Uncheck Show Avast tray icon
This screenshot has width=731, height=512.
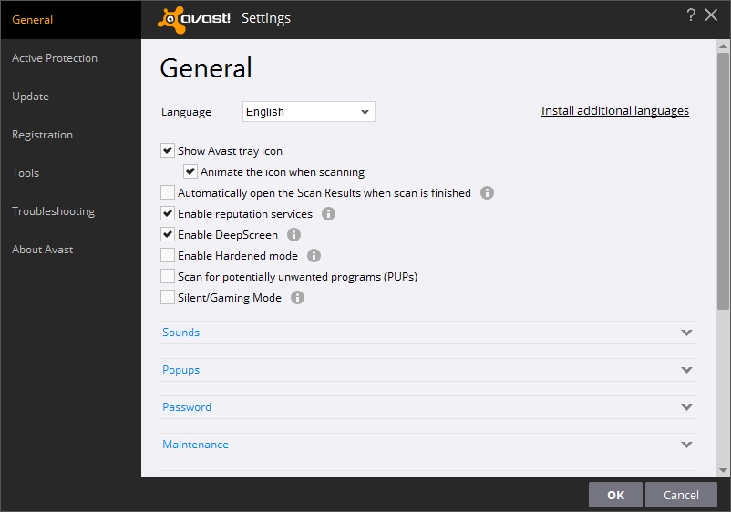(x=168, y=151)
